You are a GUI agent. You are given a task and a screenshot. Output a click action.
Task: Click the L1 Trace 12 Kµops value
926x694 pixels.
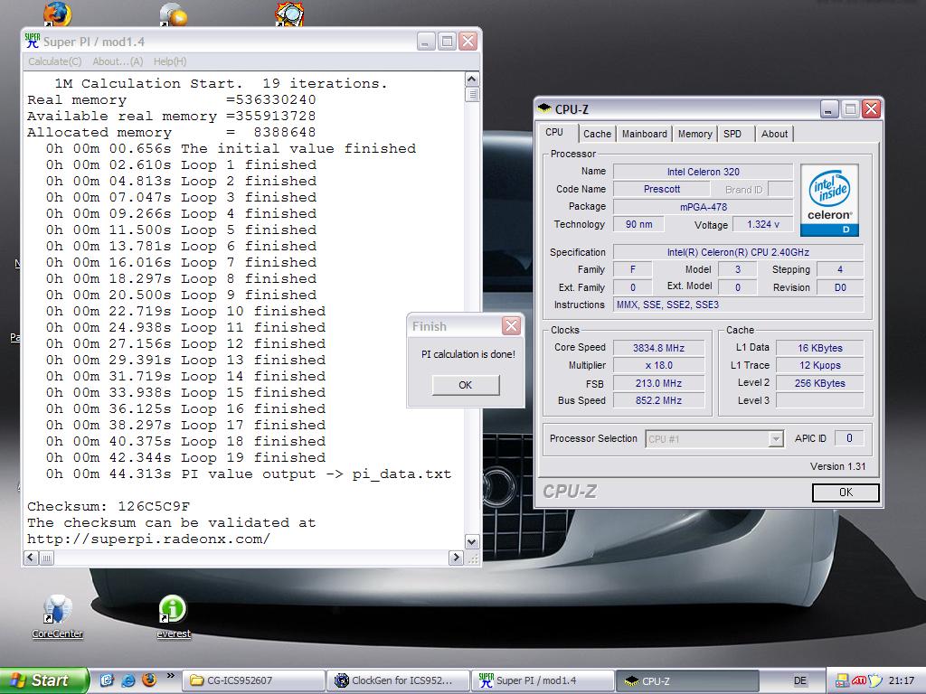coord(819,365)
